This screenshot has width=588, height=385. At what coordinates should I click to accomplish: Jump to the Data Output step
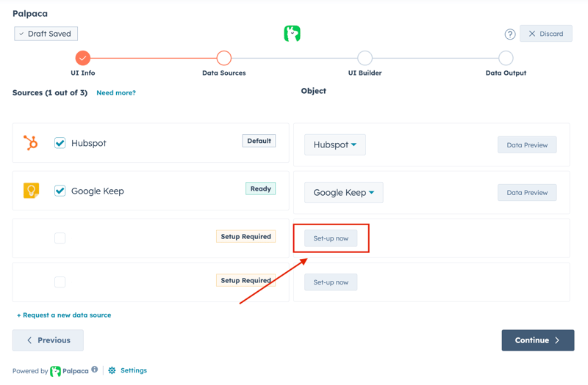point(506,58)
